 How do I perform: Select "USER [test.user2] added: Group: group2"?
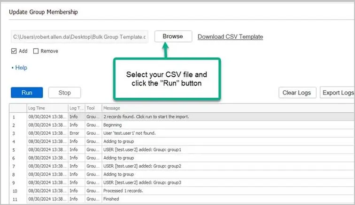tap(142, 166)
